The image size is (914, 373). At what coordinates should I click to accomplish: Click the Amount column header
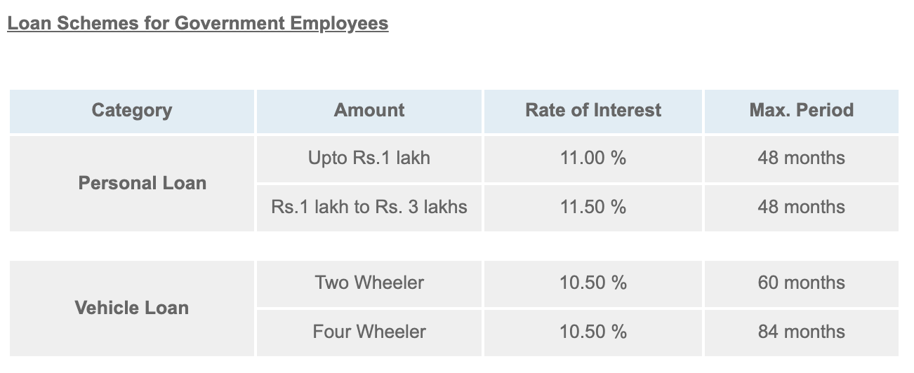[369, 110]
